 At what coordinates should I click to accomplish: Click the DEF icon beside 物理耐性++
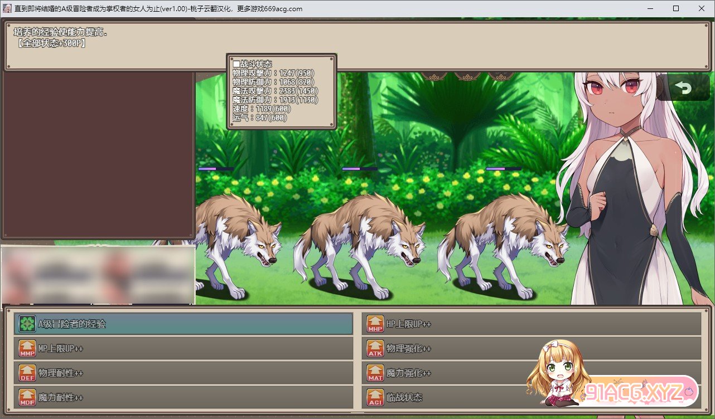[x=27, y=373]
